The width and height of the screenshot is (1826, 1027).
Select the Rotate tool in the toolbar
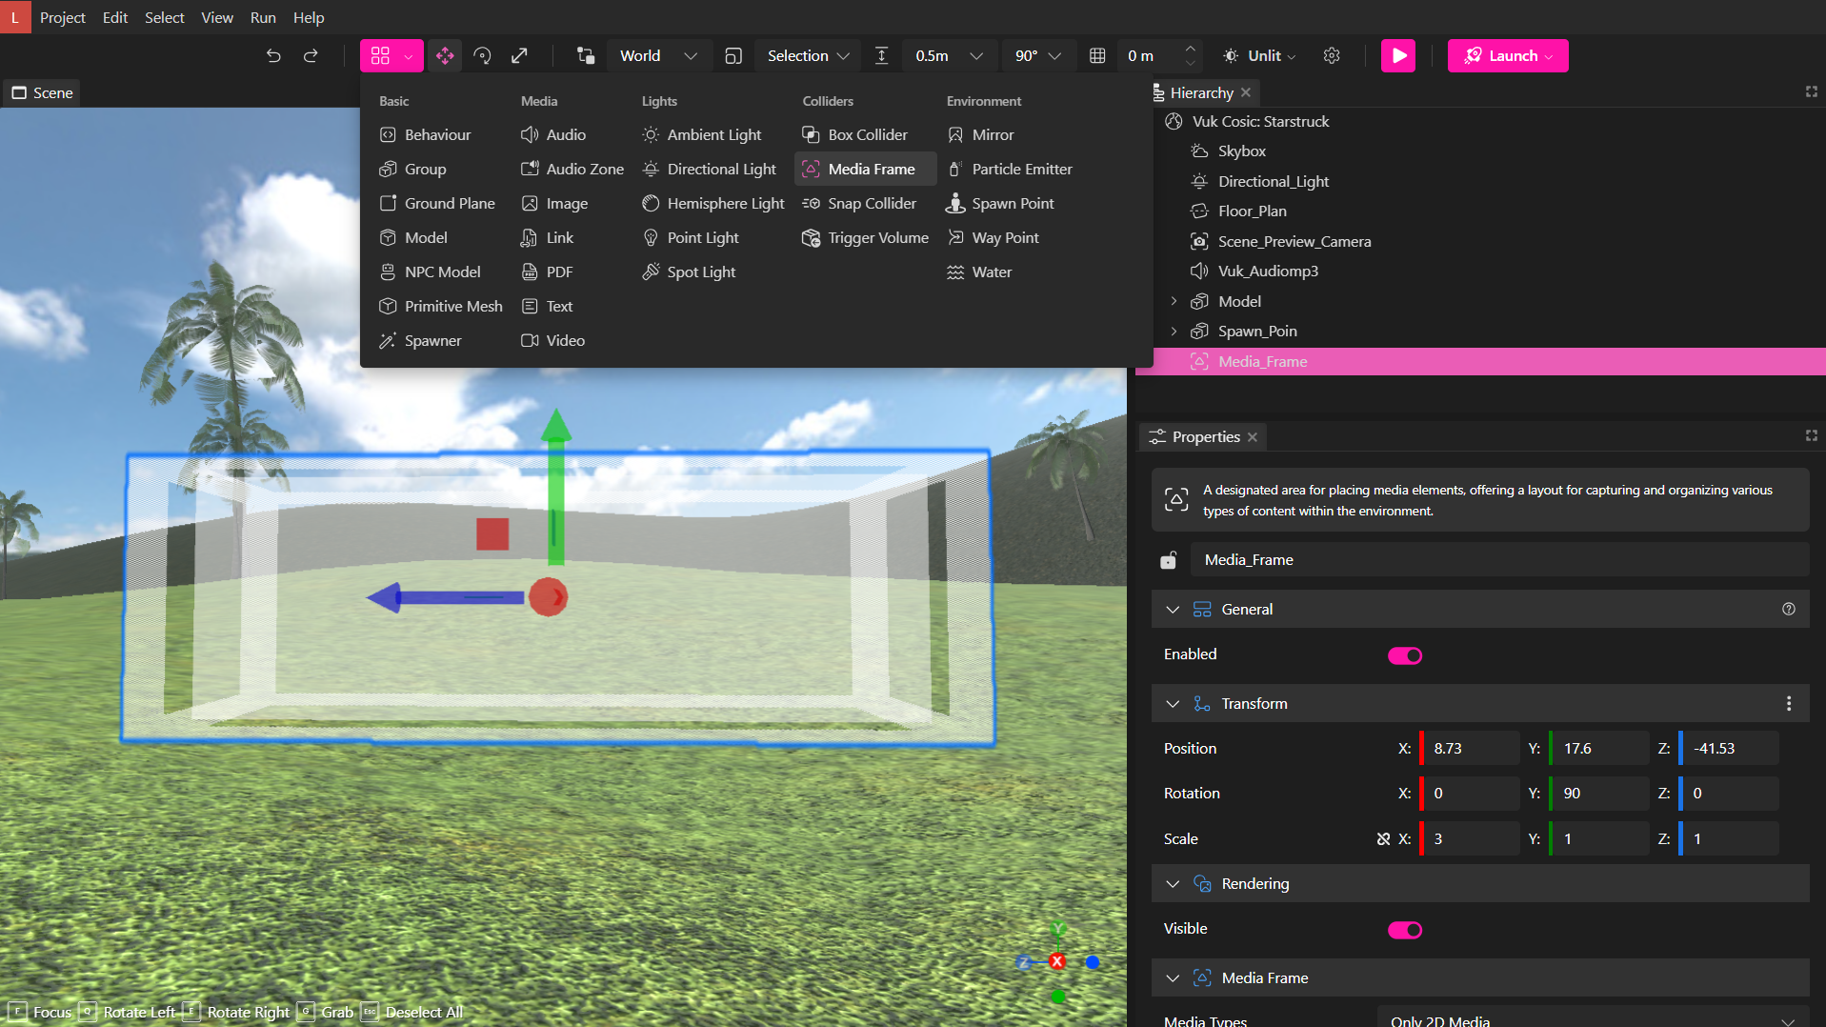[x=482, y=55]
